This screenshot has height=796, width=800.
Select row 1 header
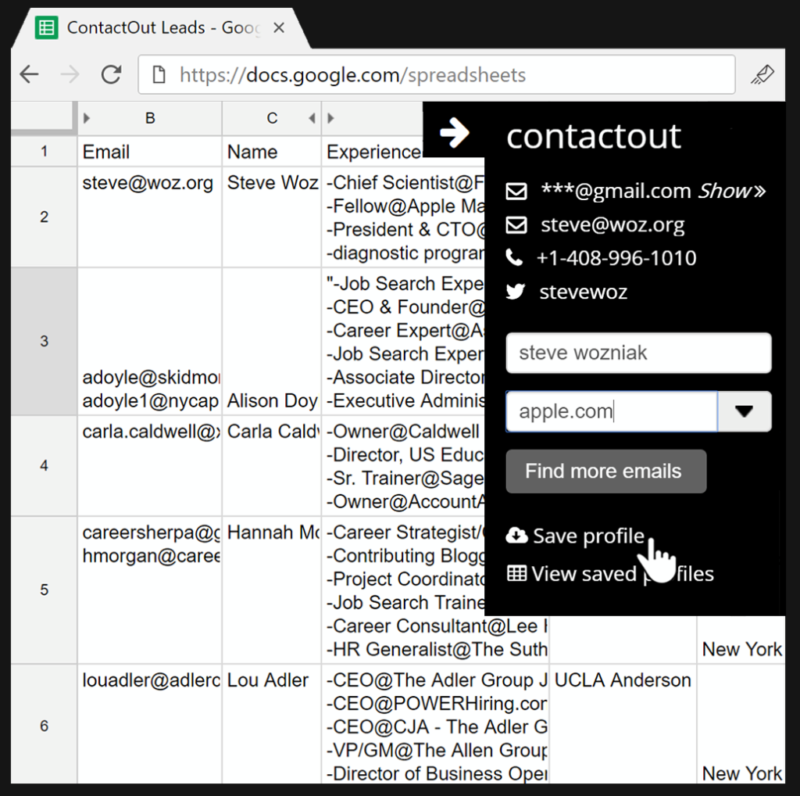[44, 151]
